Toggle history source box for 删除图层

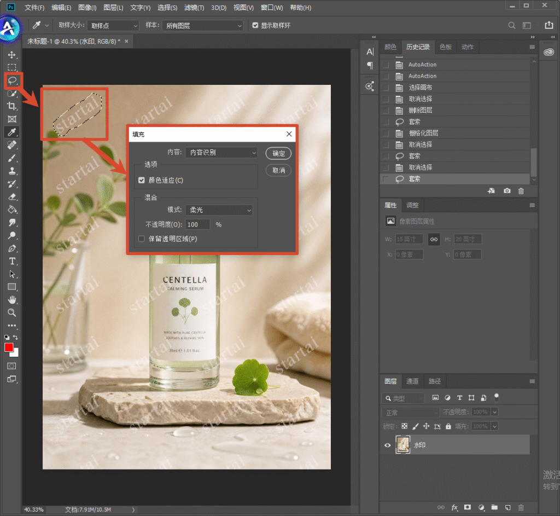click(386, 111)
